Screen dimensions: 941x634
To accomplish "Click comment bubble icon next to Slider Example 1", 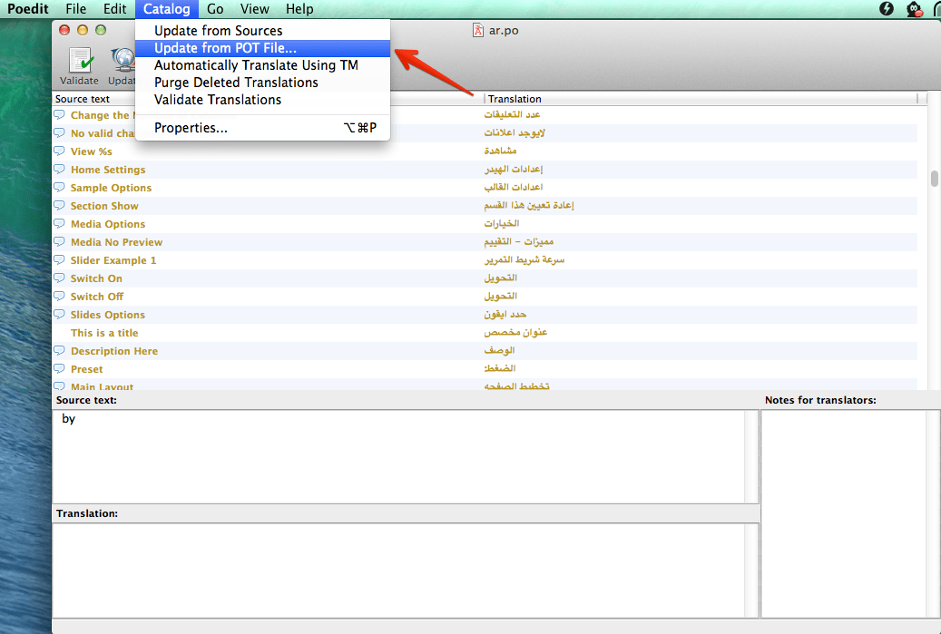I will tap(59, 260).
